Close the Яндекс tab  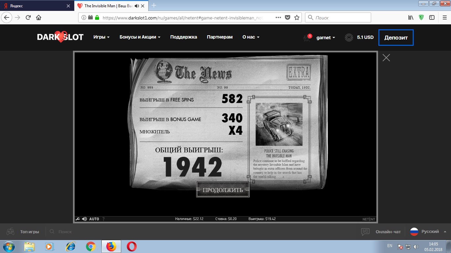point(68,6)
